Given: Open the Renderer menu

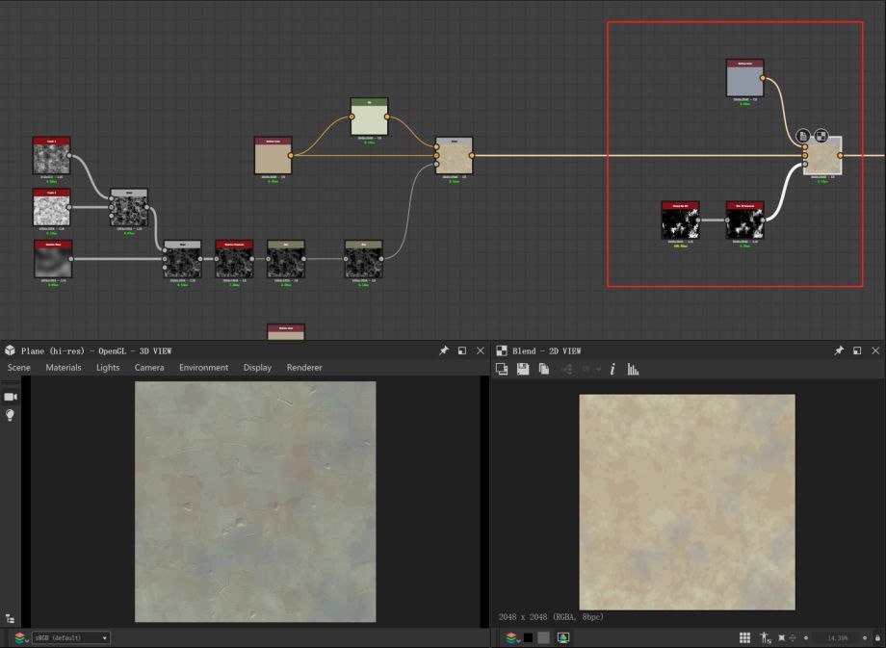Looking at the screenshot, I should pos(304,367).
